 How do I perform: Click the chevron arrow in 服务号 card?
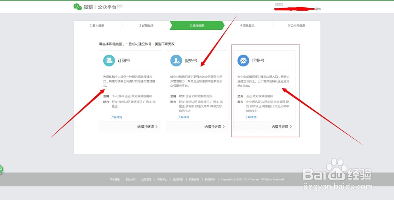224,127
